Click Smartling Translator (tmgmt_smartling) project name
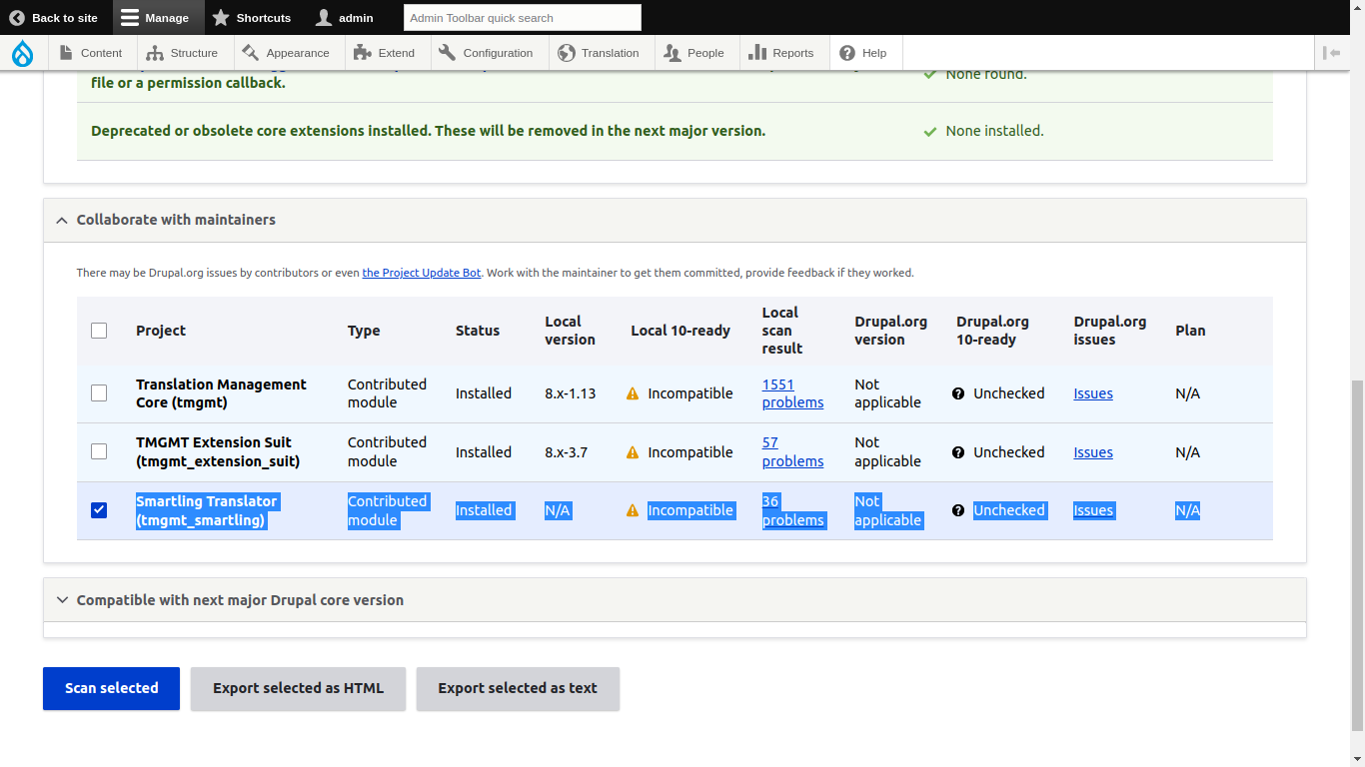The width and height of the screenshot is (1365, 767). tap(207, 510)
